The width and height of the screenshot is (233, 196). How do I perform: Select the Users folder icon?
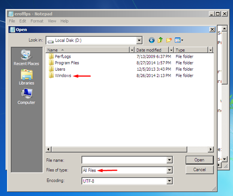[51, 69]
